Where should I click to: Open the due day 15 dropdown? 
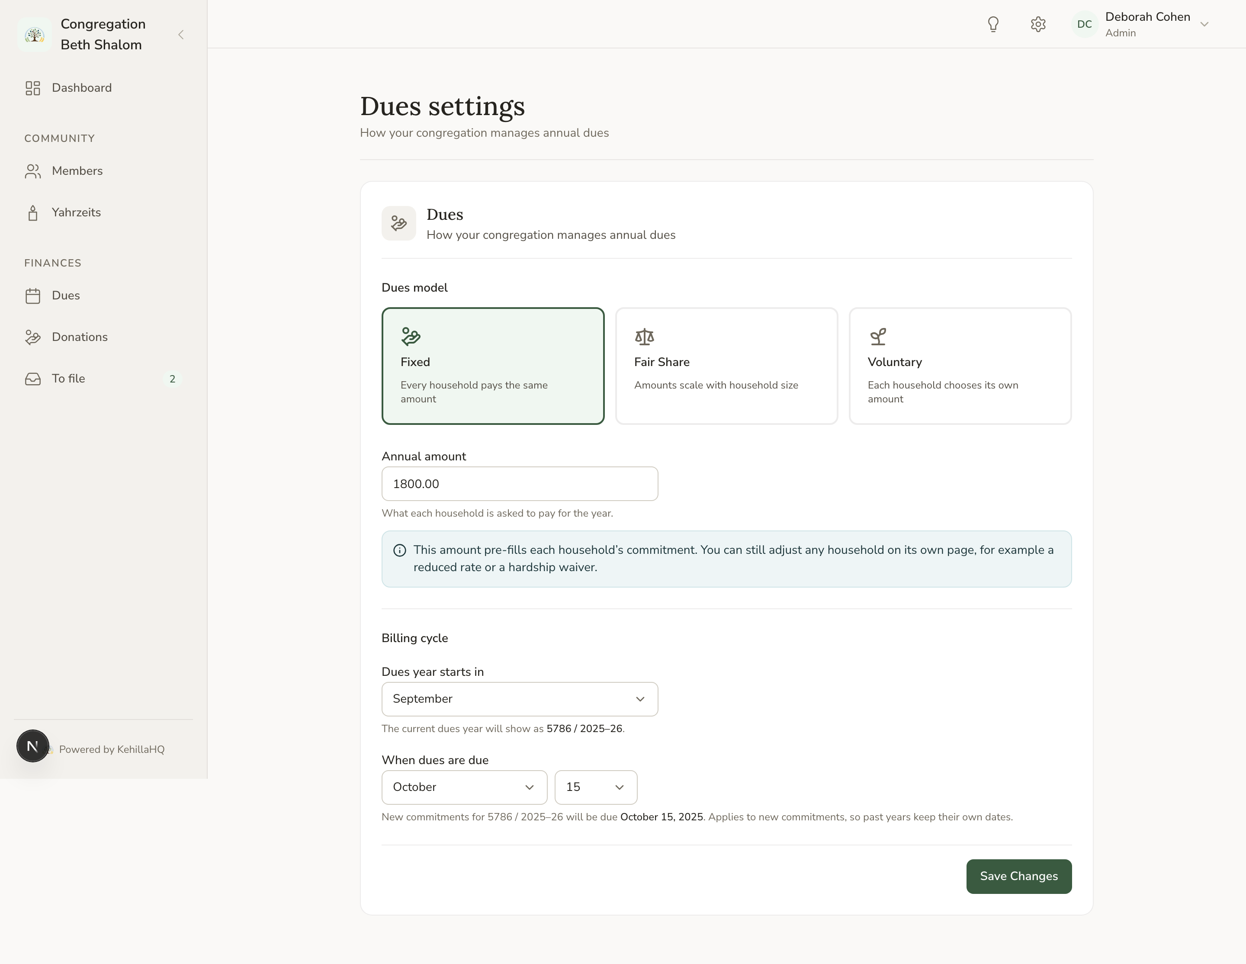[x=596, y=787]
